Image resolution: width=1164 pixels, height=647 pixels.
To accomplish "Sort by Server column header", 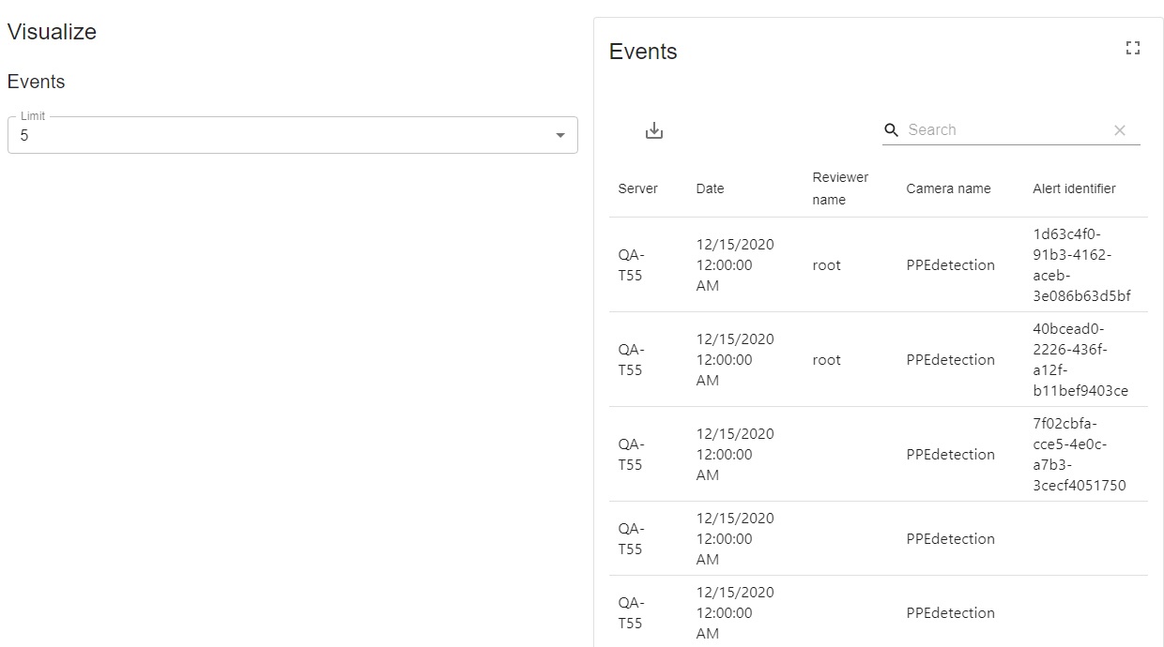I will click(x=637, y=188).
